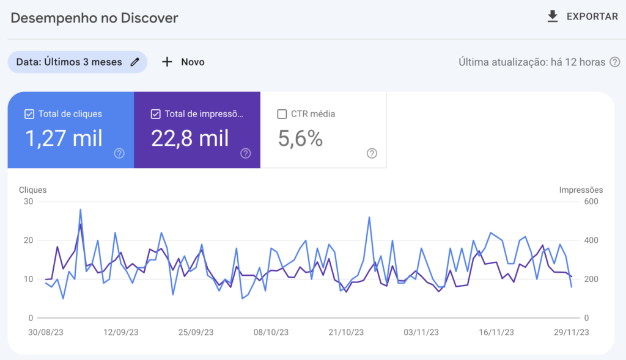Open help icon beside Última atualização
The width and height of the screenshot is (626, 360).
point(615,62)
